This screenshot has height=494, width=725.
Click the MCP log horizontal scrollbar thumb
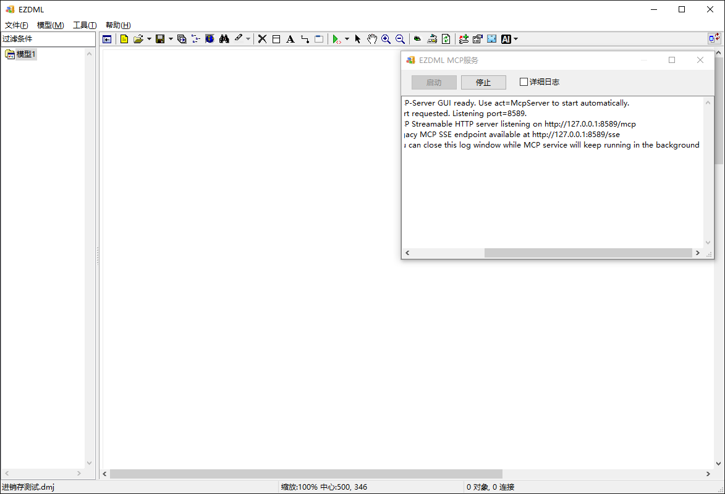(588, 253)
